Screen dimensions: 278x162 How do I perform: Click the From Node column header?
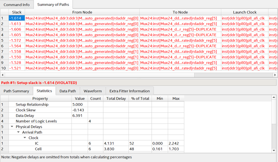tap(82, 12)
